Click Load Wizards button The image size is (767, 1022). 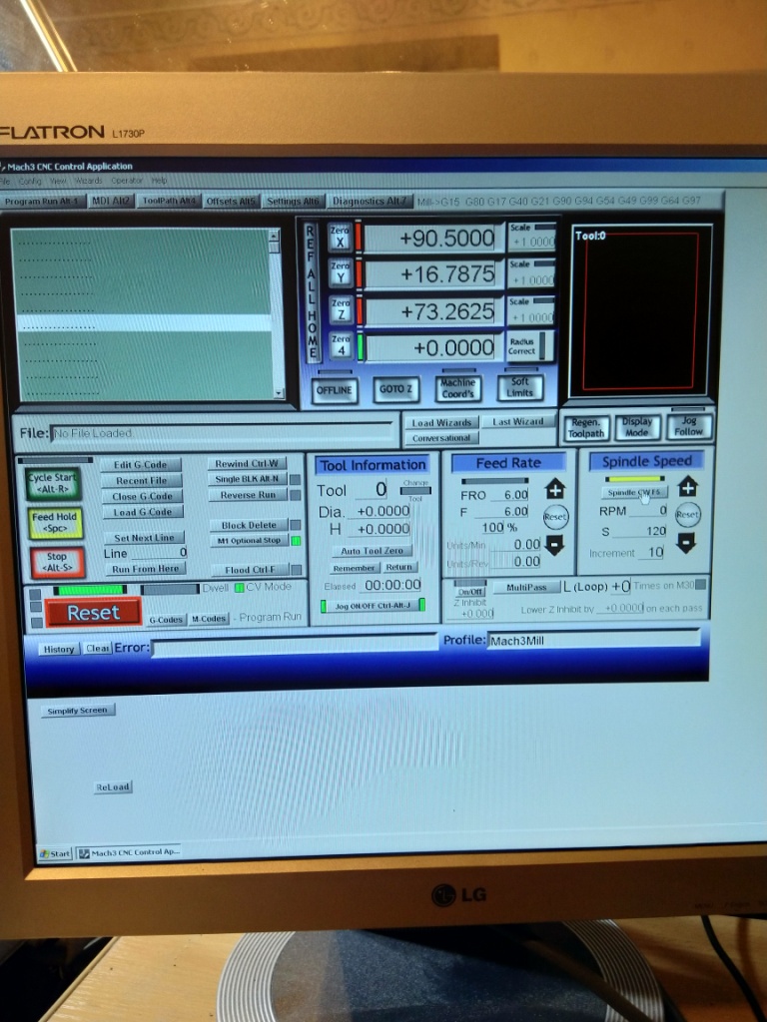pos(441,422)
